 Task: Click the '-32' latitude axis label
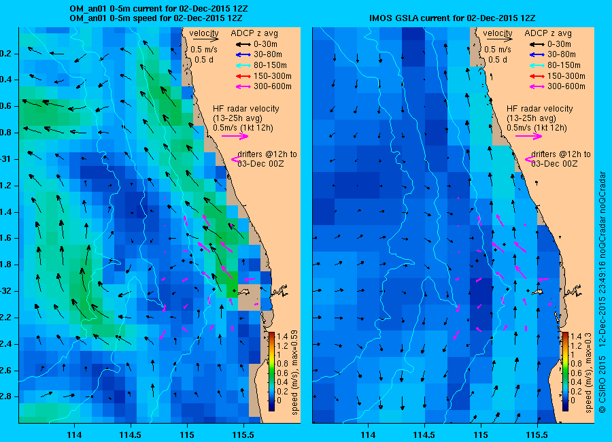[5, 291]
